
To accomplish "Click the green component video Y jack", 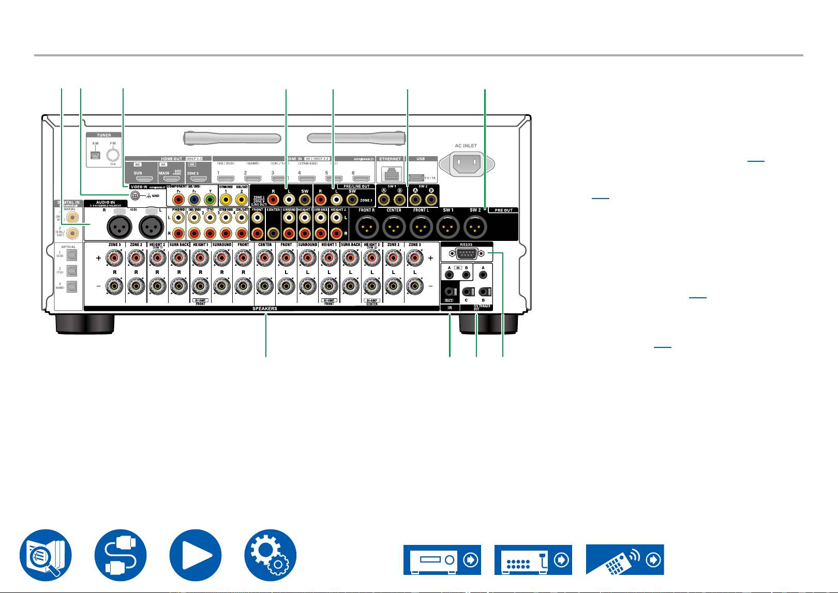I will (209, 199).
